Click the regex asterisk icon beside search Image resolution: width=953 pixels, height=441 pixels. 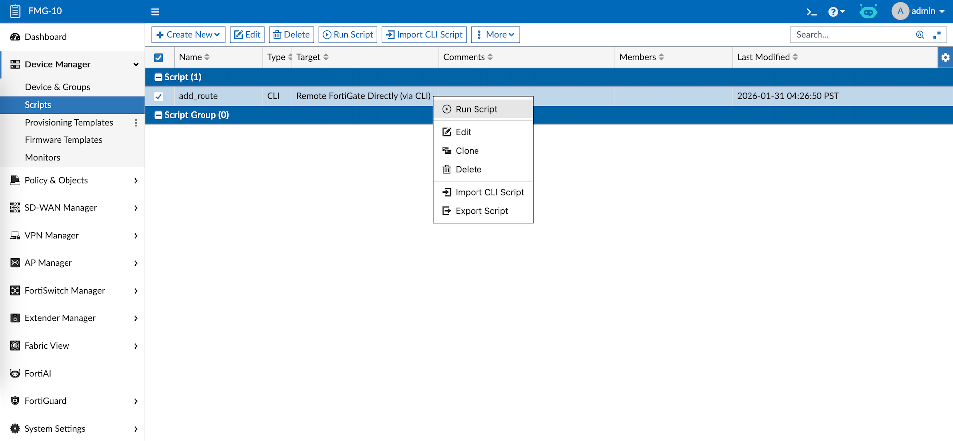937,35
